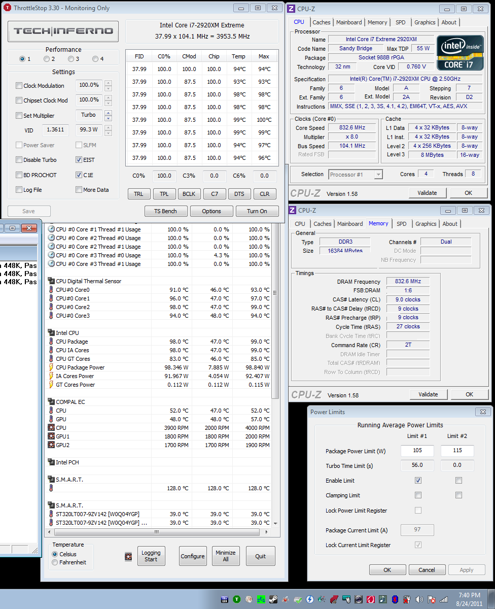Image resolution: width=495 pixels, height=609 pixels.
Task: Enable the Chipset Clock Mod checkbox
Action: coord(19,100)
